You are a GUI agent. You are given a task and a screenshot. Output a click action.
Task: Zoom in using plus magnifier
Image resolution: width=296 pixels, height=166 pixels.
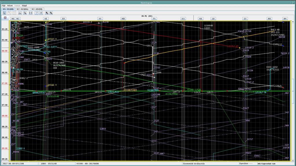tap(47, 13)
